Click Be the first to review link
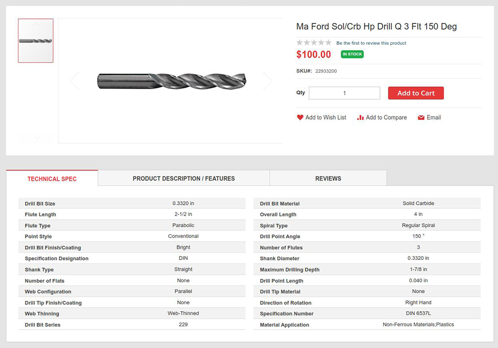This screenshot has width=498, height=348. coord(372,43)
